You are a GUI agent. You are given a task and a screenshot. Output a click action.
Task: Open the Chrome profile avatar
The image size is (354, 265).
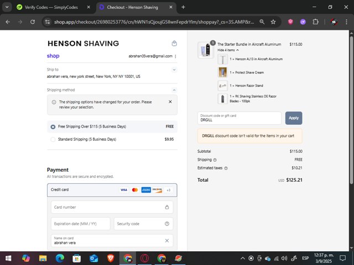(x=334, y=22)
